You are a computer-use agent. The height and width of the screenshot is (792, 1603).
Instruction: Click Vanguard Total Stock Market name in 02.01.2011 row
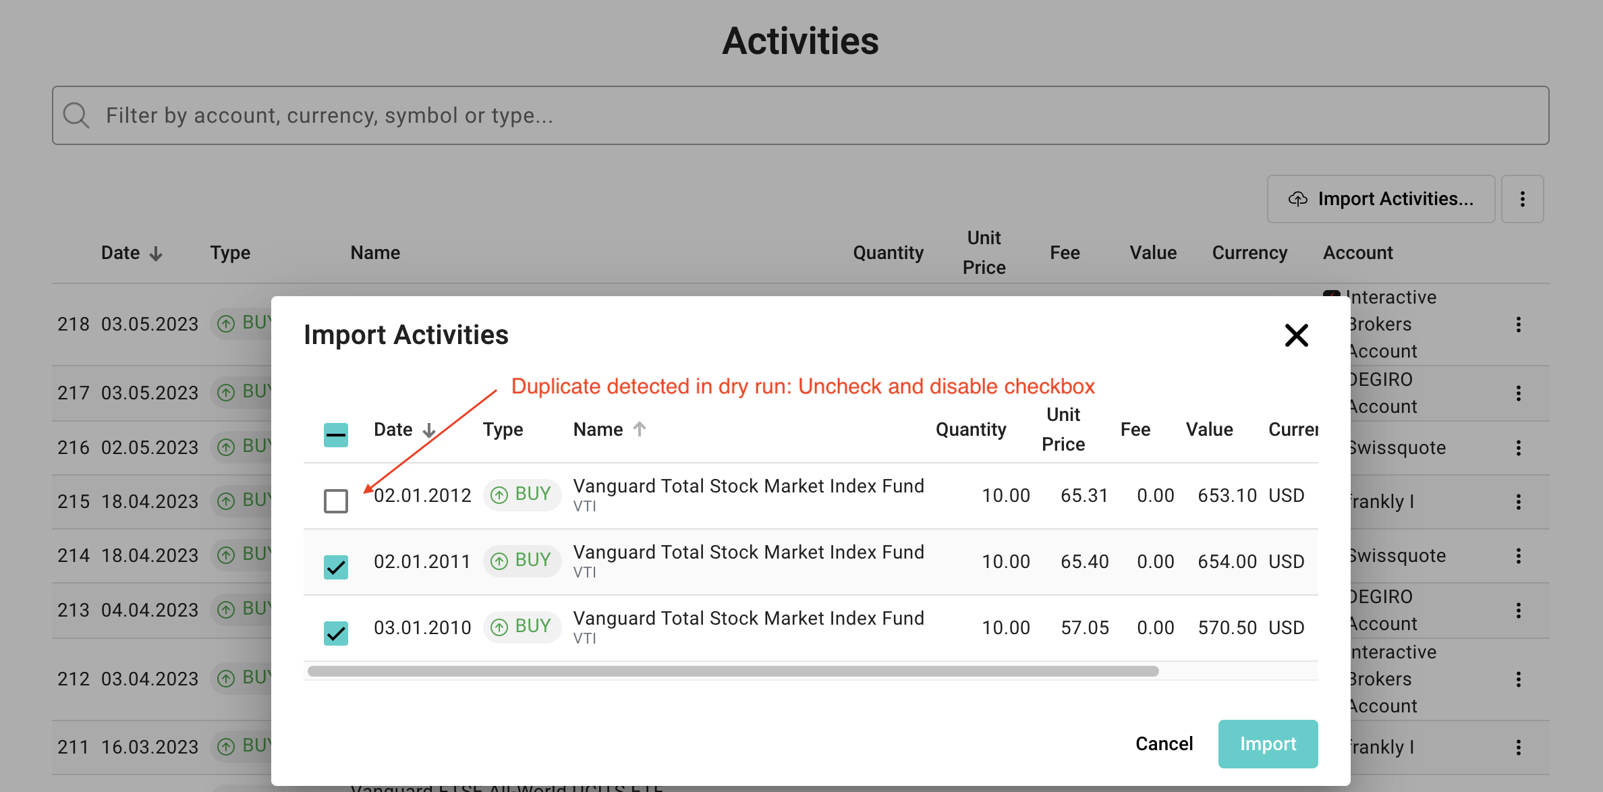748,553
